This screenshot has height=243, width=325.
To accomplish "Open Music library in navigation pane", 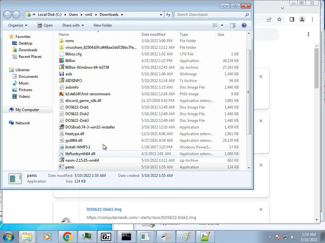I will coord(23,83).
